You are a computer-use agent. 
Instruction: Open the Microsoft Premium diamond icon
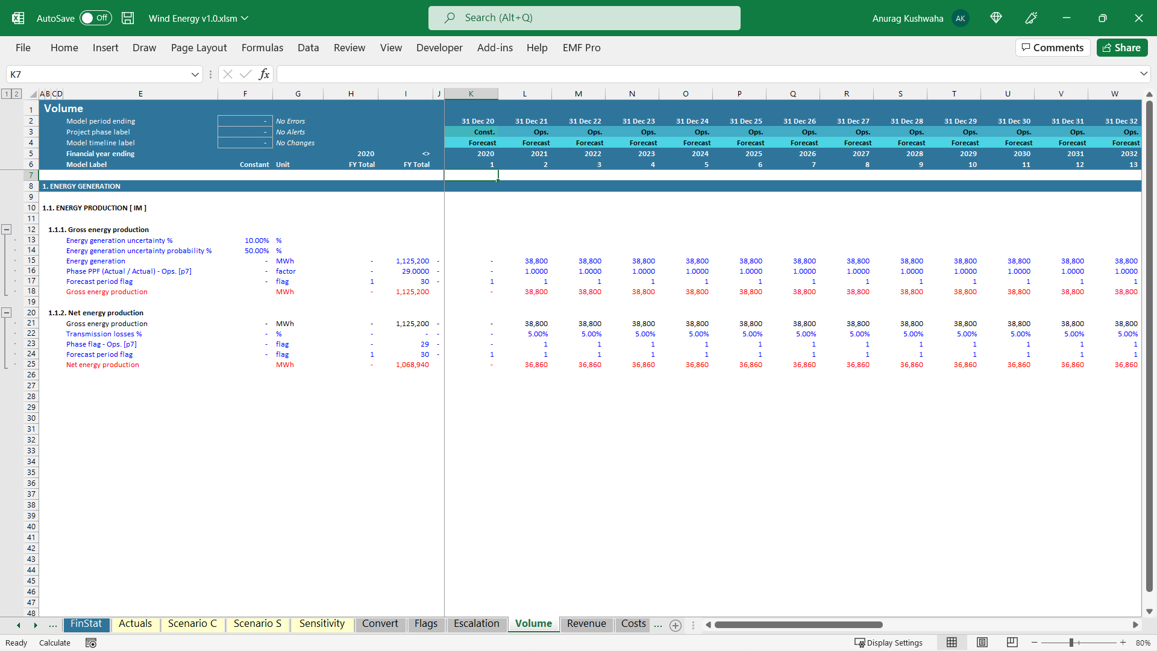(996, 18)
